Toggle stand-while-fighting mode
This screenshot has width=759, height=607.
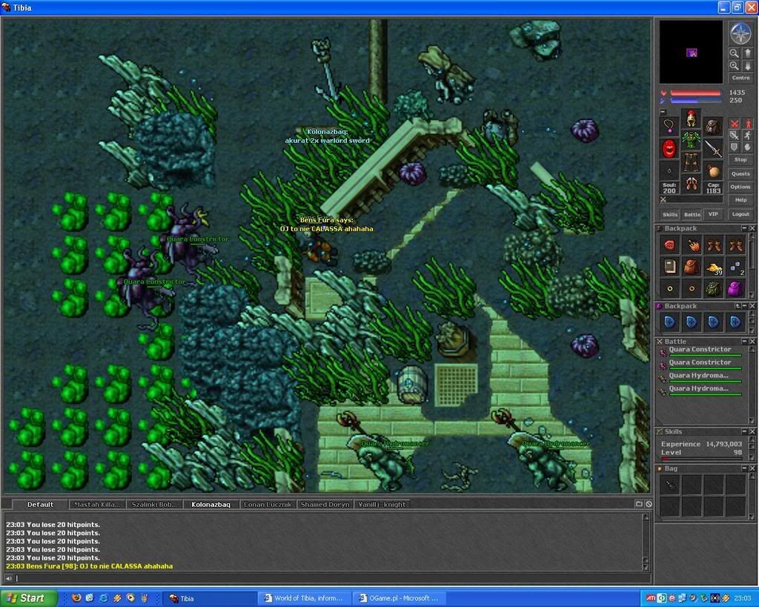(747, 124)
